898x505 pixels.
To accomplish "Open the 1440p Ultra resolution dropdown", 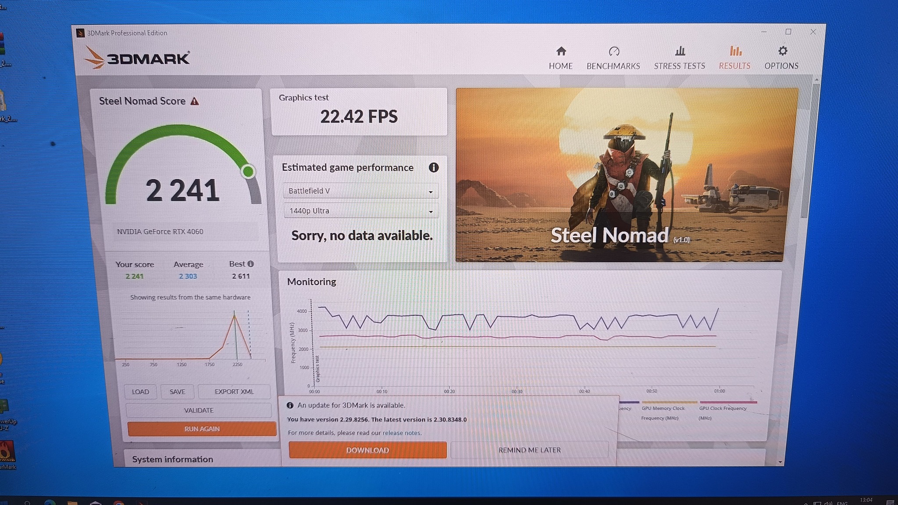I will coord(360,211).
